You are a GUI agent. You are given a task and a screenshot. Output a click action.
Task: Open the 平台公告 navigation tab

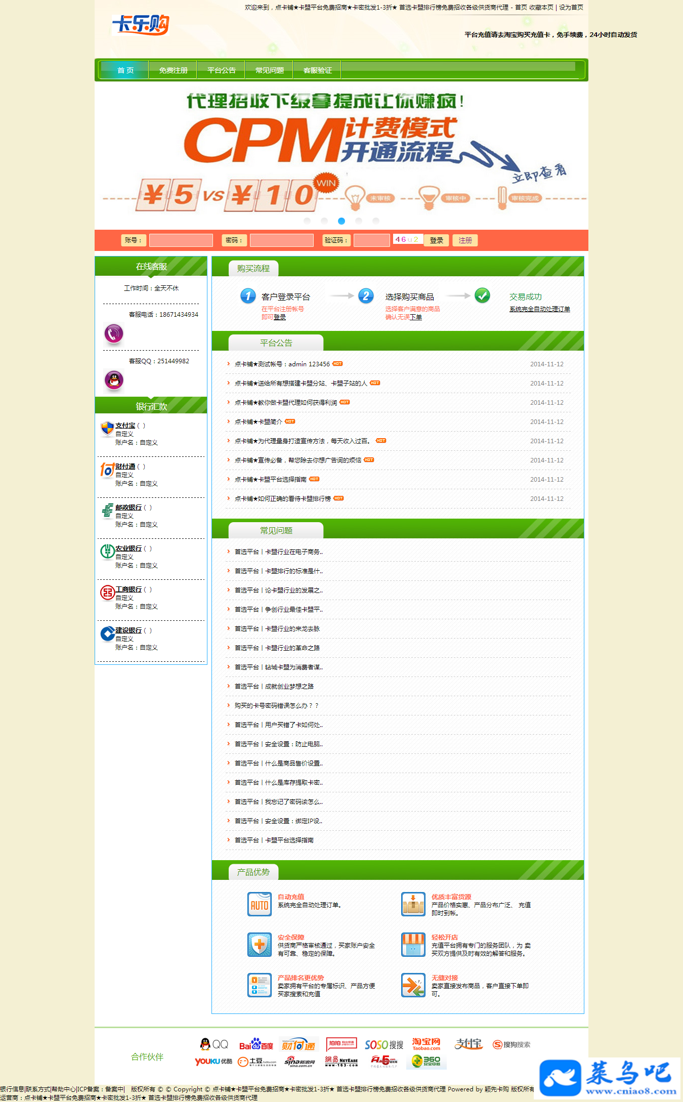click(221, 70)
